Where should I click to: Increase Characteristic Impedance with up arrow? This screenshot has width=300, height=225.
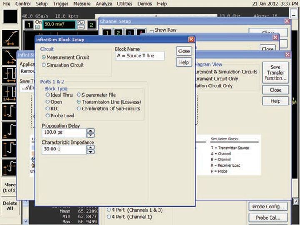(90, 147)
